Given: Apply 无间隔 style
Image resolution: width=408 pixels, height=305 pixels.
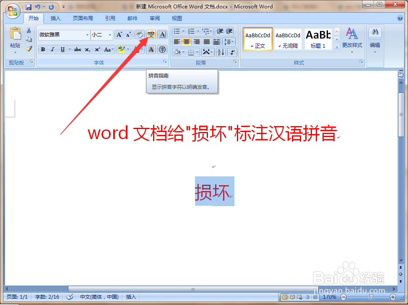Looking at the screenshot, I should (x=288, y=39).
